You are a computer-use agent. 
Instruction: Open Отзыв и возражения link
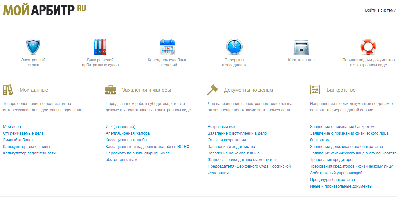coord(227,140)
